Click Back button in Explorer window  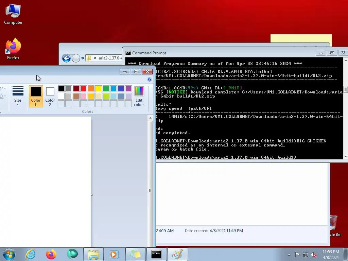(x=66, y=58)
